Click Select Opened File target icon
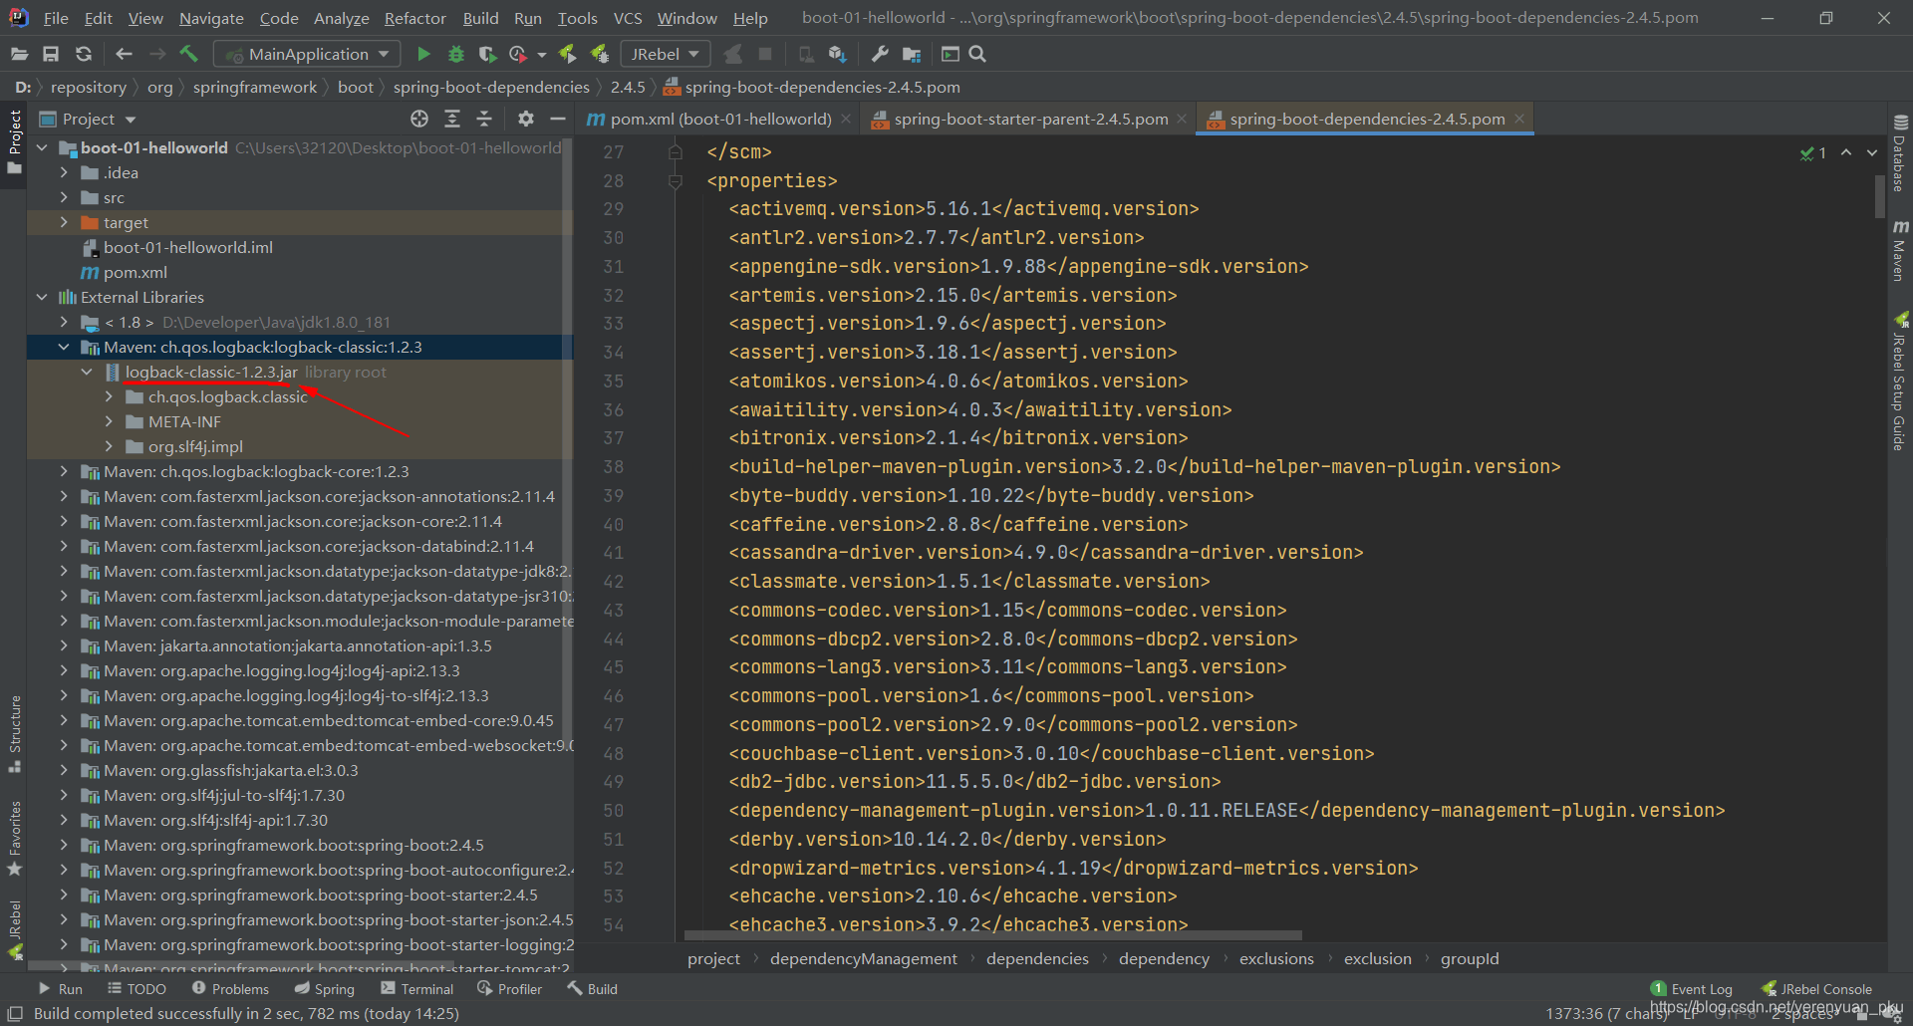Viewport: 1913px width, 1026px height. click(x=419, y=119)
